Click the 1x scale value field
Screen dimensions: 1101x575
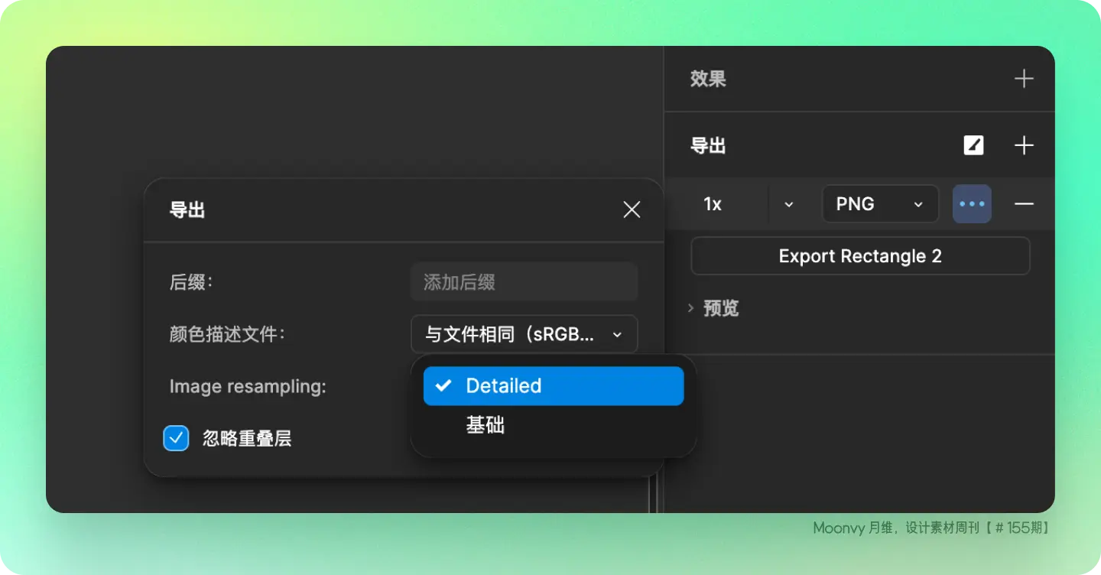(713, 204)
